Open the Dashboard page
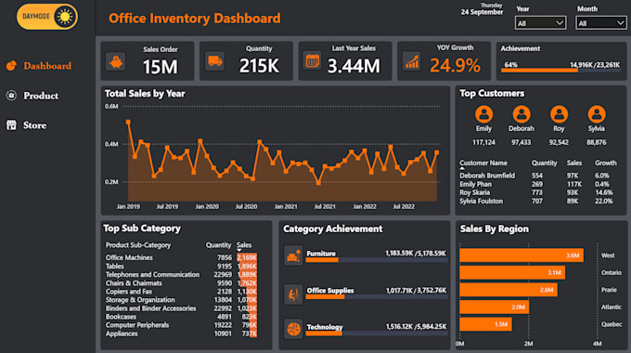The width and height of the screenshot is (631, 353). pyautogui.click(x=47, y=66)
